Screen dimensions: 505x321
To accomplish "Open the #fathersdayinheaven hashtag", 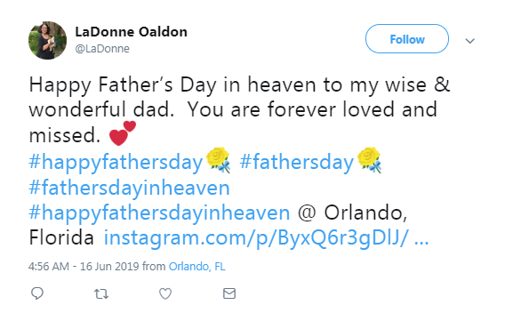I will [130, 188].
